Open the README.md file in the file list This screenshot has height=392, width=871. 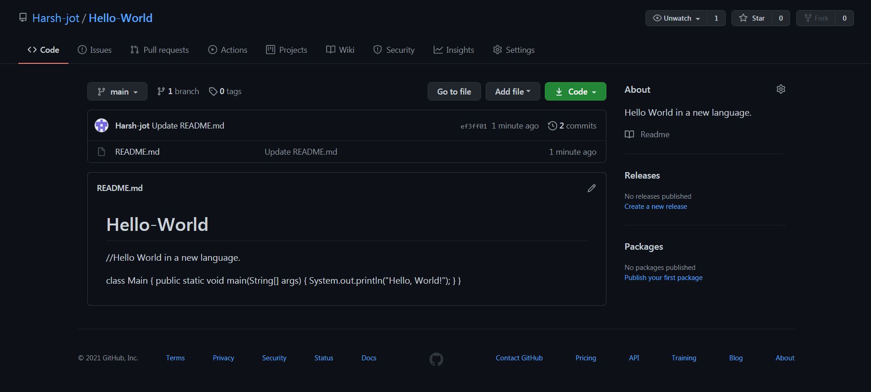[x=137, y=152]
